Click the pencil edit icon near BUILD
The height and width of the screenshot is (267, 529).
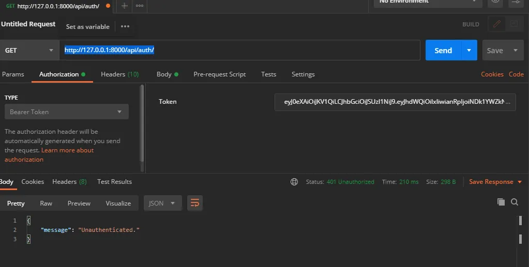(497, 24)
